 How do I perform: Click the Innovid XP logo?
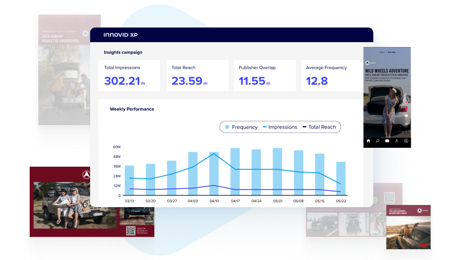pyautogui.click(x=120, y=35)
